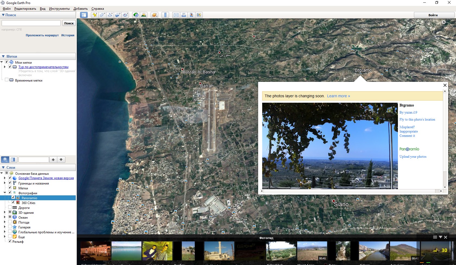Screen dimensions: 456x265
Task: Collapse the Фотографии layer group
Action: point(5,193)
